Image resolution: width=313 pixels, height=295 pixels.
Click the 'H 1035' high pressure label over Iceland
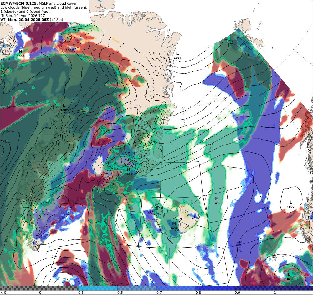(174, 226)
